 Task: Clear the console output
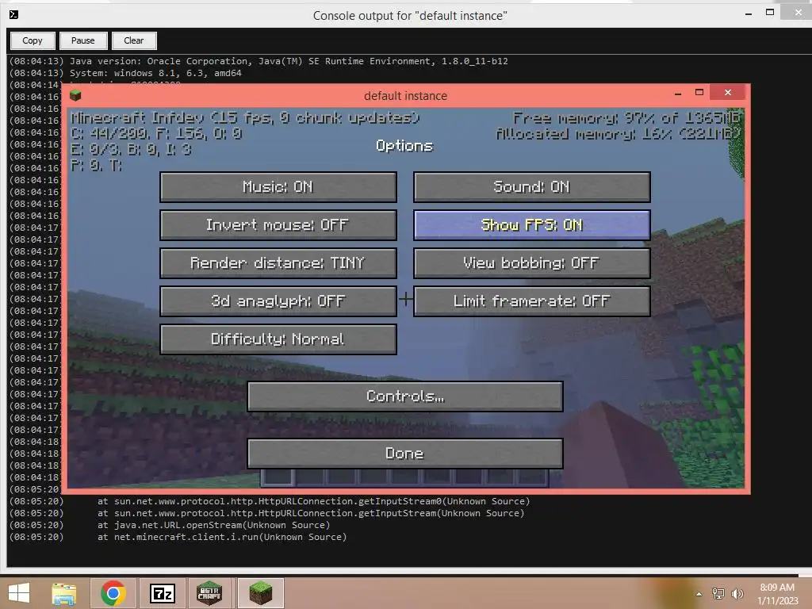pyautogui.click(x=133, y=40)
